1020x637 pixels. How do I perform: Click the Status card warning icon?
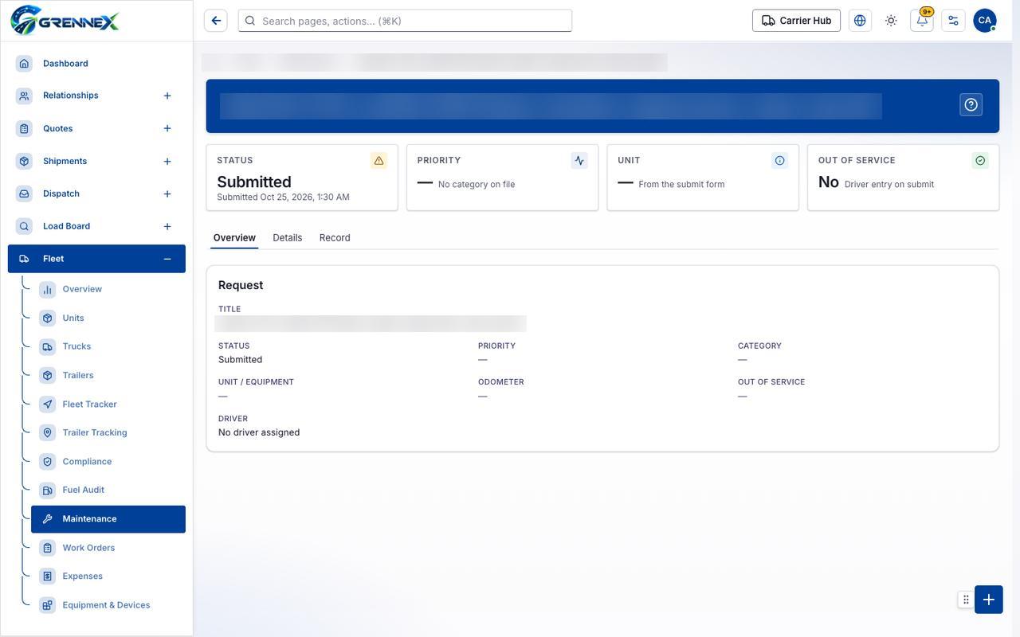point(379,160)
